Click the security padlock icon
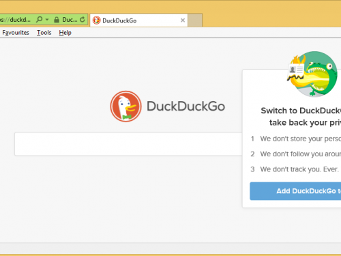Screen dimensions: 341x256 [x=57, y=20]
